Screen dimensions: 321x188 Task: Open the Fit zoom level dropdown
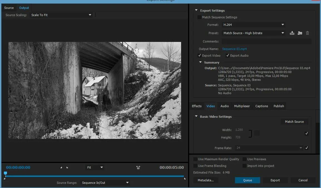(x=95, y=167)
